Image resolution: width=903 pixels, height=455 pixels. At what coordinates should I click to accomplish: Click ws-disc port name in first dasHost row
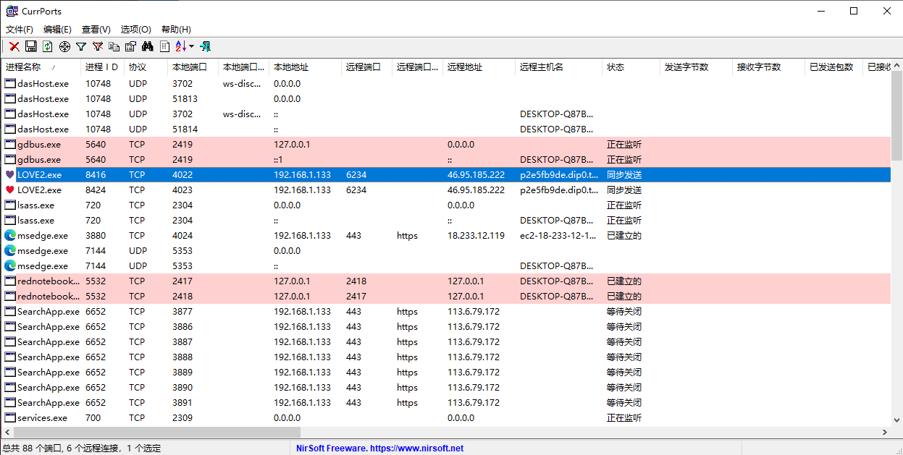[242, 84]
